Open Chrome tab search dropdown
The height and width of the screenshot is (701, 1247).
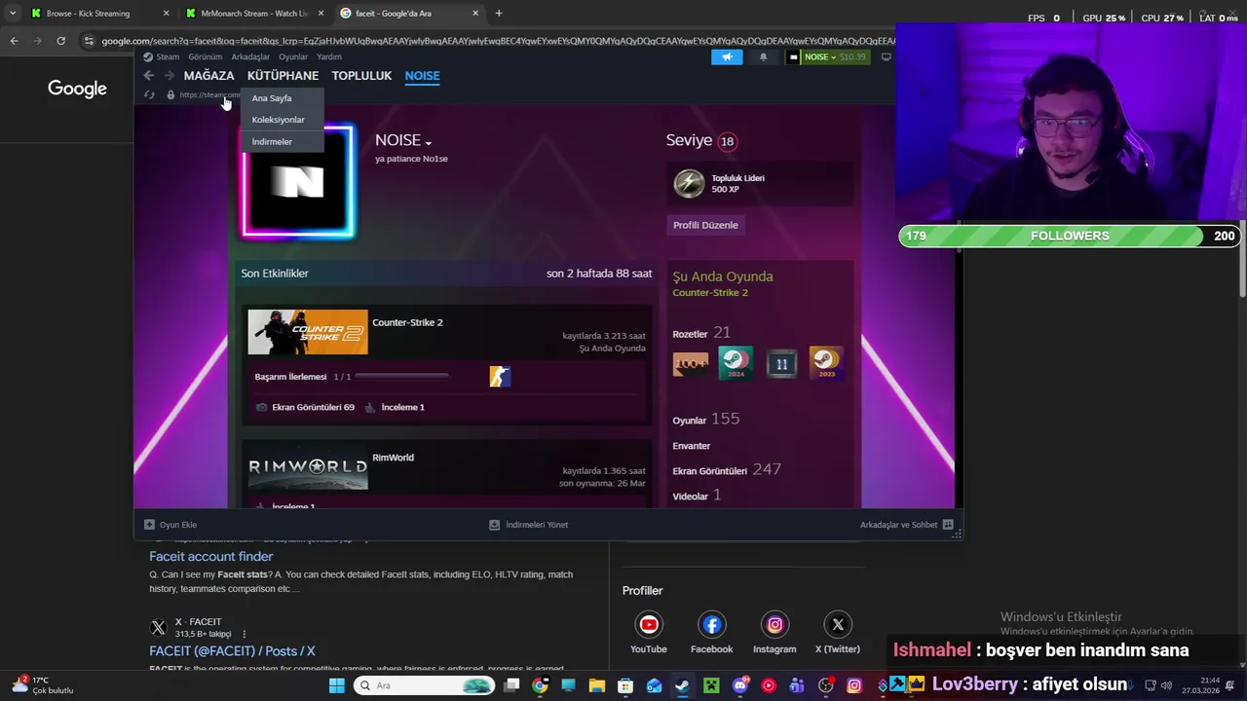click(x=13, y=14)
